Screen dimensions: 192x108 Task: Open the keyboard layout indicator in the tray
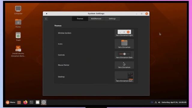click(152, 102)
